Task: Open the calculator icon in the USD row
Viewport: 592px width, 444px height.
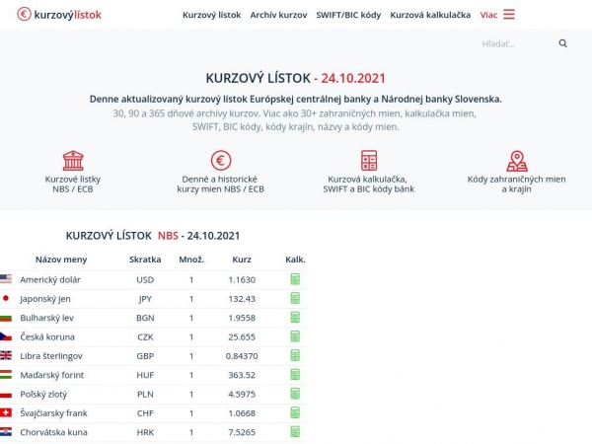Action: pos(295,279)
